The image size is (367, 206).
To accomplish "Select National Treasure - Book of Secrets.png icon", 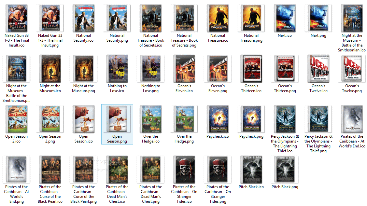I will (x=184, y=18).
